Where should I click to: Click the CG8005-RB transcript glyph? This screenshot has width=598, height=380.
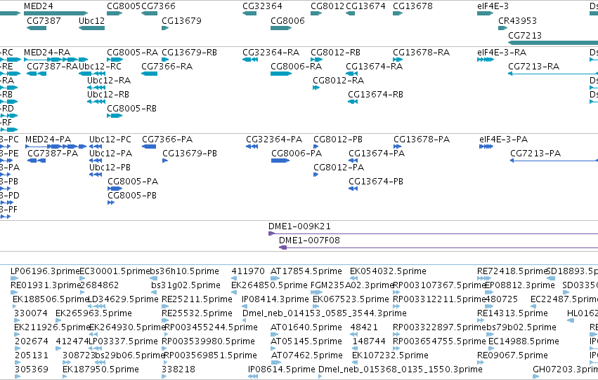tap(115, 116)
